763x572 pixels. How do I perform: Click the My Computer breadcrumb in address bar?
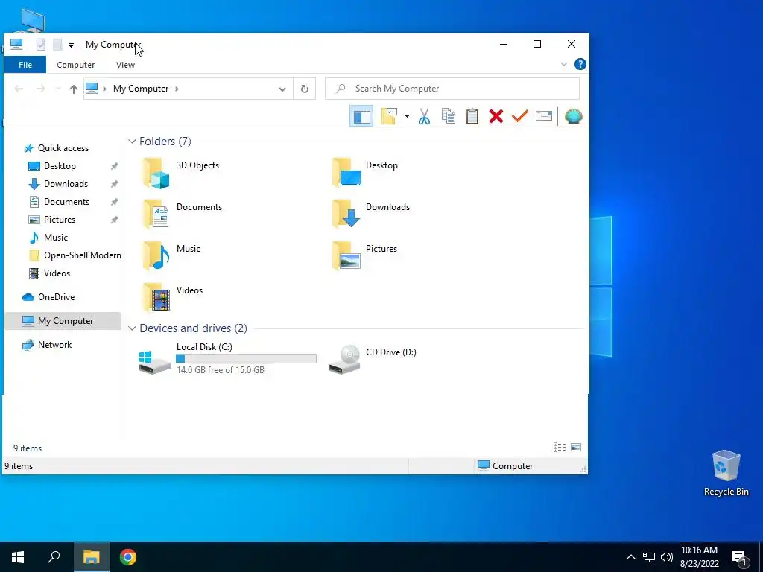click(141, 89)
